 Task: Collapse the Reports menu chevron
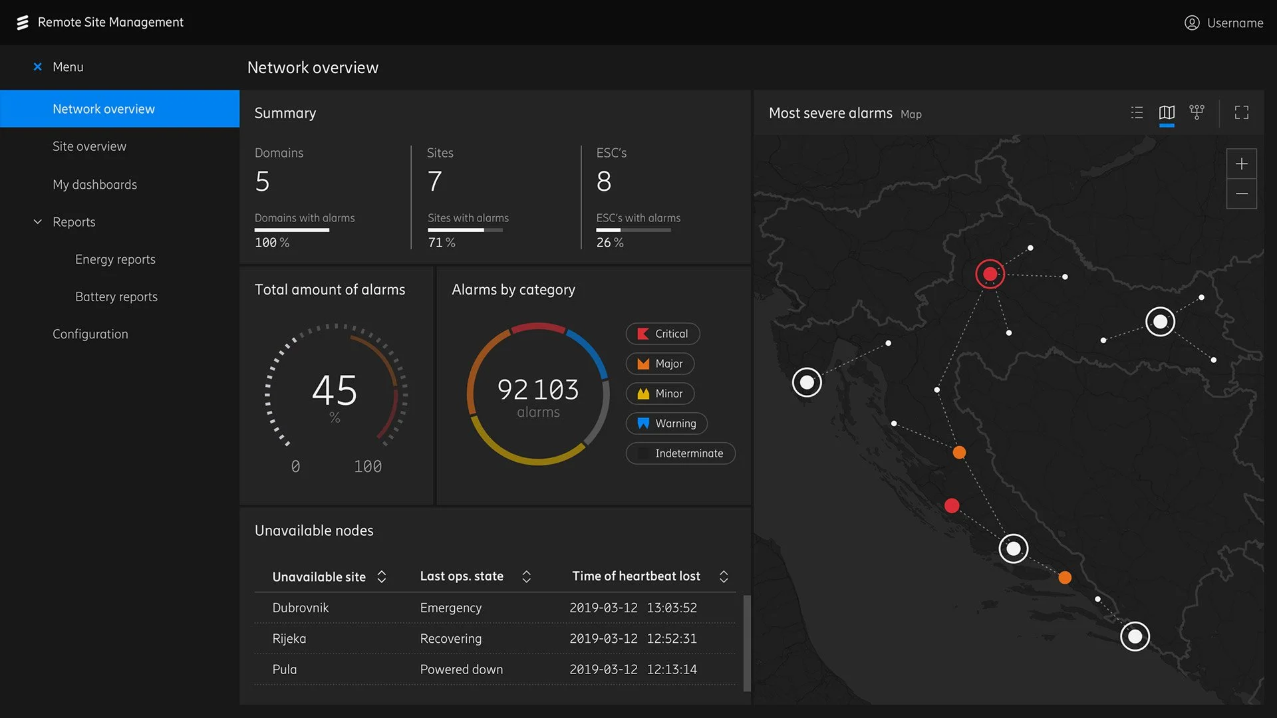[38, 222]
